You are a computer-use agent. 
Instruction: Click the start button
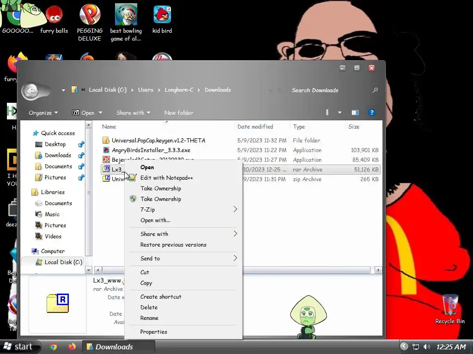point(20,347)
